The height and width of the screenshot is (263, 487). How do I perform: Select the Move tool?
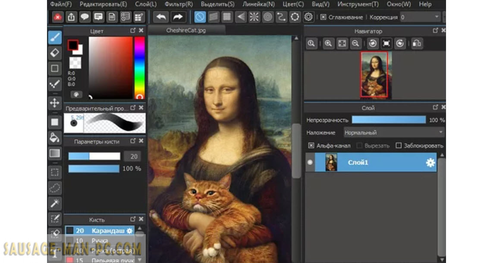55,103
